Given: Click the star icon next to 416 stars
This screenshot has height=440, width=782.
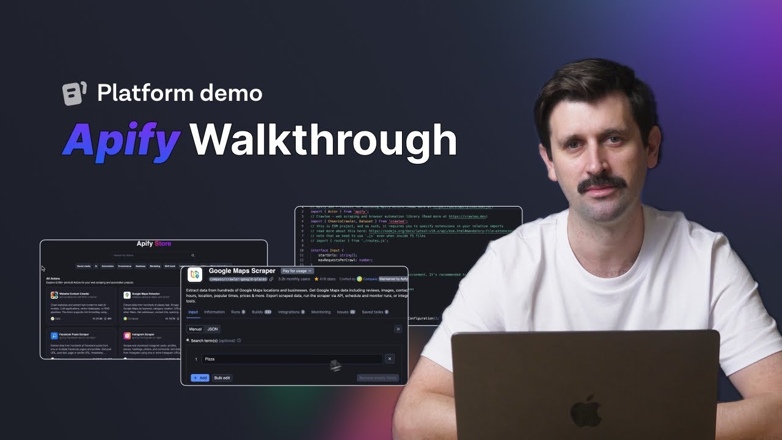Looking at the screenshot, I should click(x=316, y=279).
